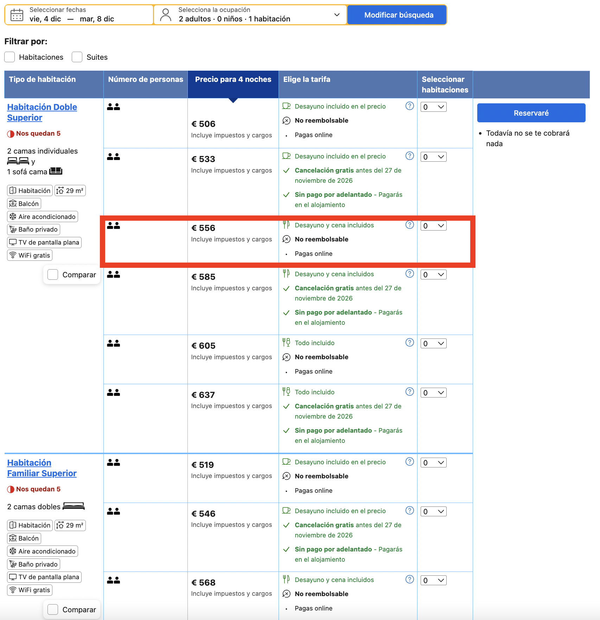Click the Precio para 4 noches column header

[x=233, y=84]
